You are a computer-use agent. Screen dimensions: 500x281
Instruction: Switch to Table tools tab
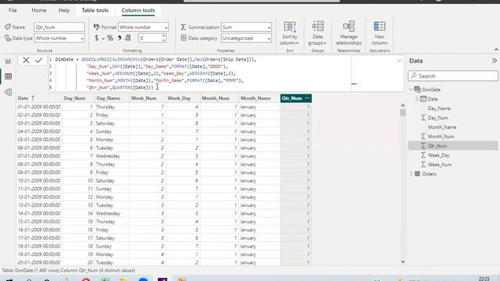(95, 10)
